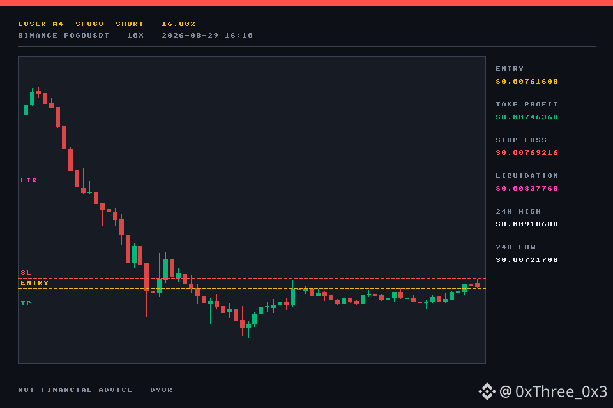
Task: Click the 2026-08-29 16:10 timestamp
Action: 207,36
